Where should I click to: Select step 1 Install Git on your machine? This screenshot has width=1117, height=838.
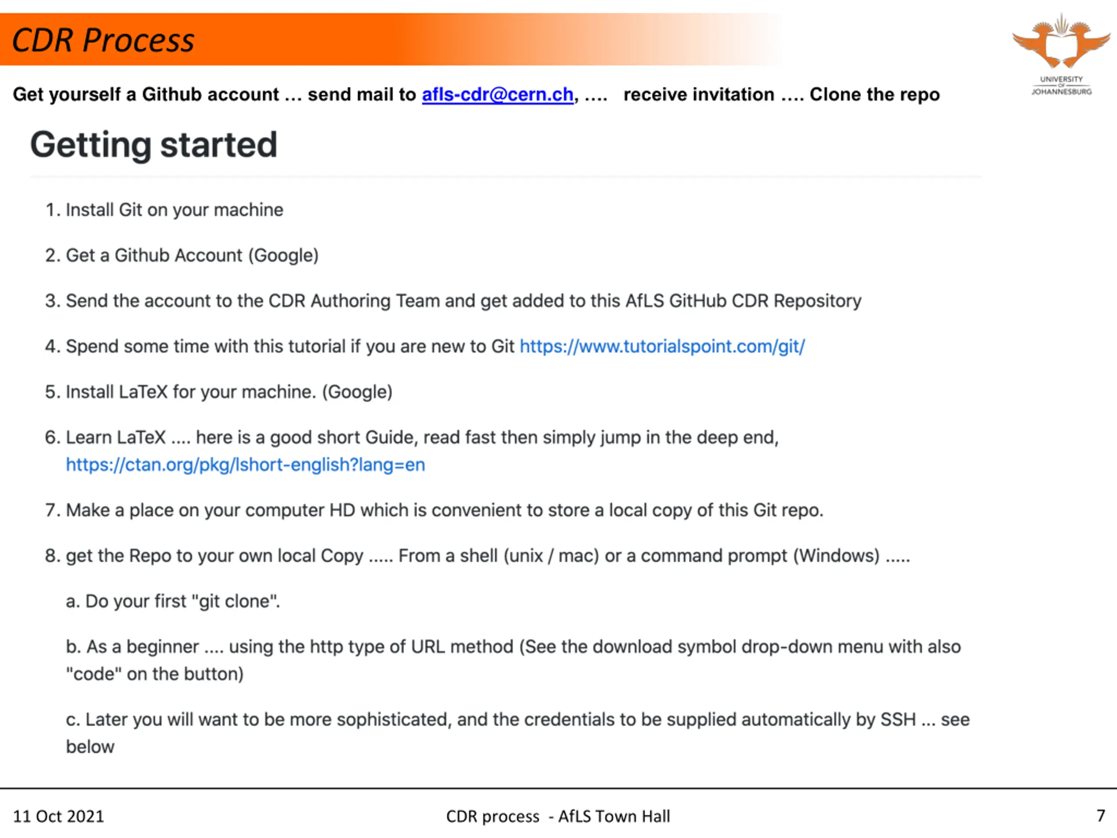click(x=164, y=209)
